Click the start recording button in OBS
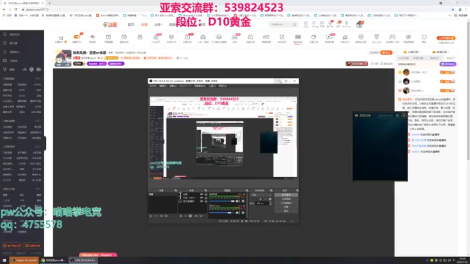This screenshot has height=264, width=470. pos(286,199)
